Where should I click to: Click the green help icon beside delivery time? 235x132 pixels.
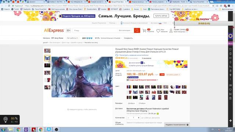click(158, 114)
